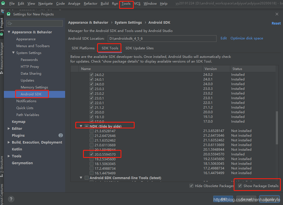Toggle Hide Obsolete Packages checkbox
The image size is (283, 205).
[191, 186]
